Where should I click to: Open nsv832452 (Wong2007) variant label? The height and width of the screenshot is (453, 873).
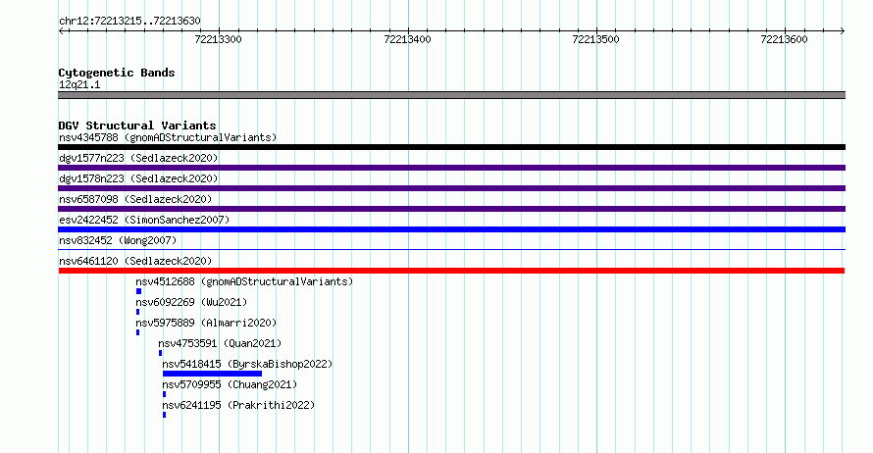118,240
